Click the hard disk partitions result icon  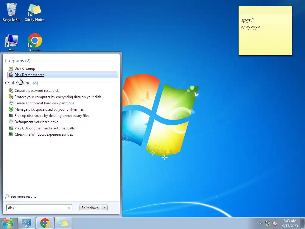pos(11,103)
